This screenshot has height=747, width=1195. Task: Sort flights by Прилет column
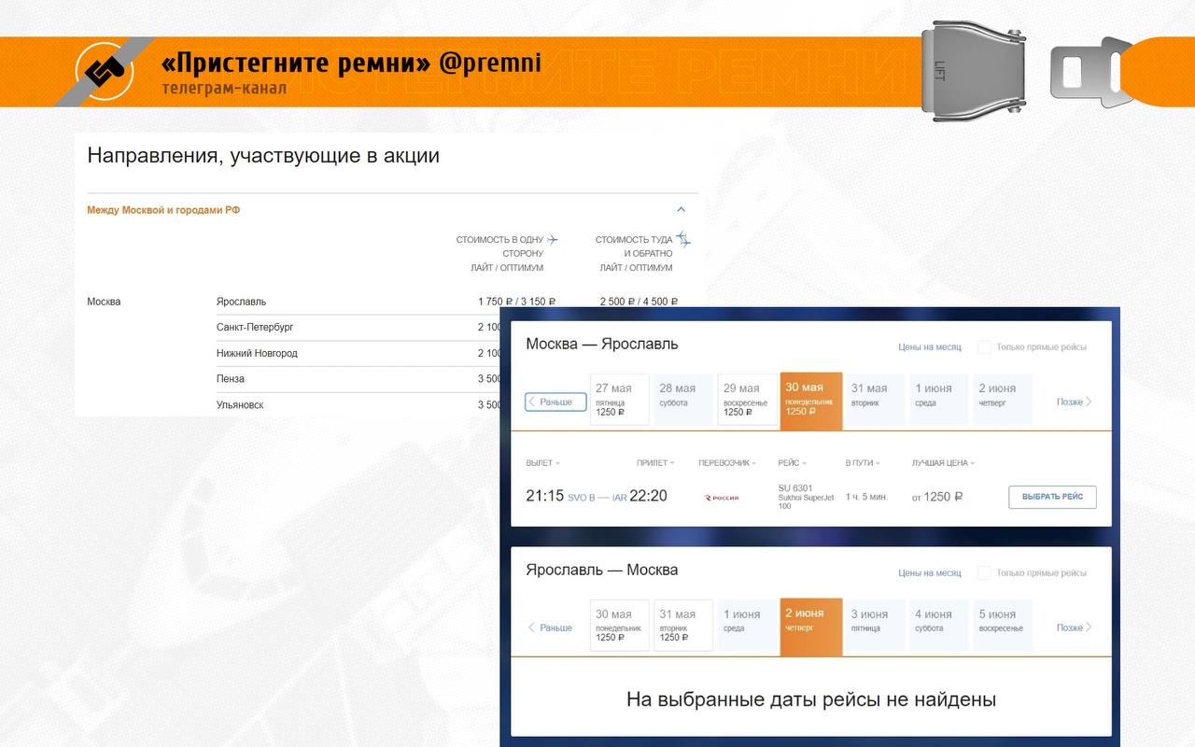655,463
